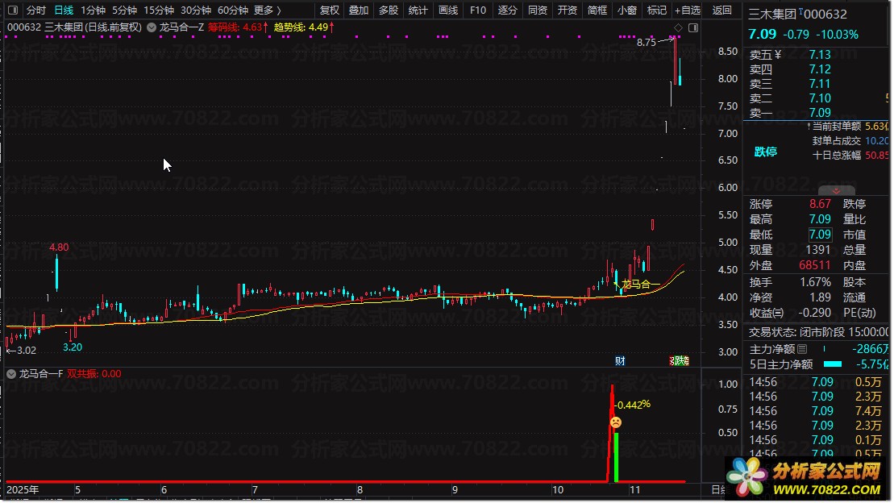Click the panel layout icon at chart top-right
The width and height of the screenshot is (894, 503).
[x=693, y=27]
